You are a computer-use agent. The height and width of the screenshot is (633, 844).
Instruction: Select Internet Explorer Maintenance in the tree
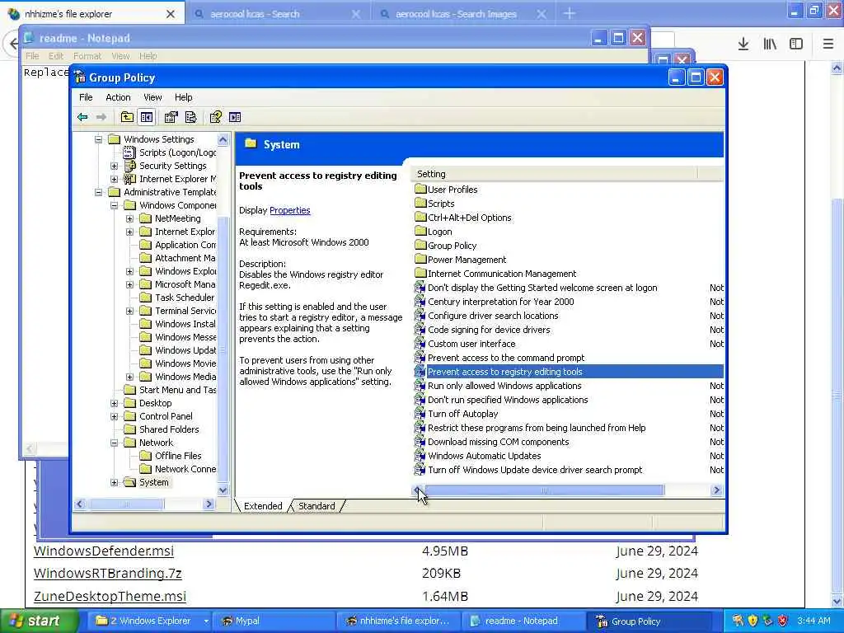pyautogui.click(x=178, y=179)
